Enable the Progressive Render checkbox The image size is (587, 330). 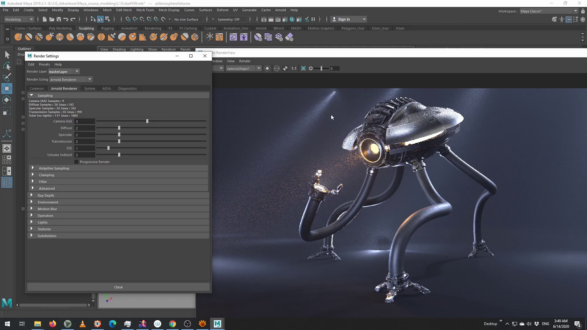tap(76, 162)
